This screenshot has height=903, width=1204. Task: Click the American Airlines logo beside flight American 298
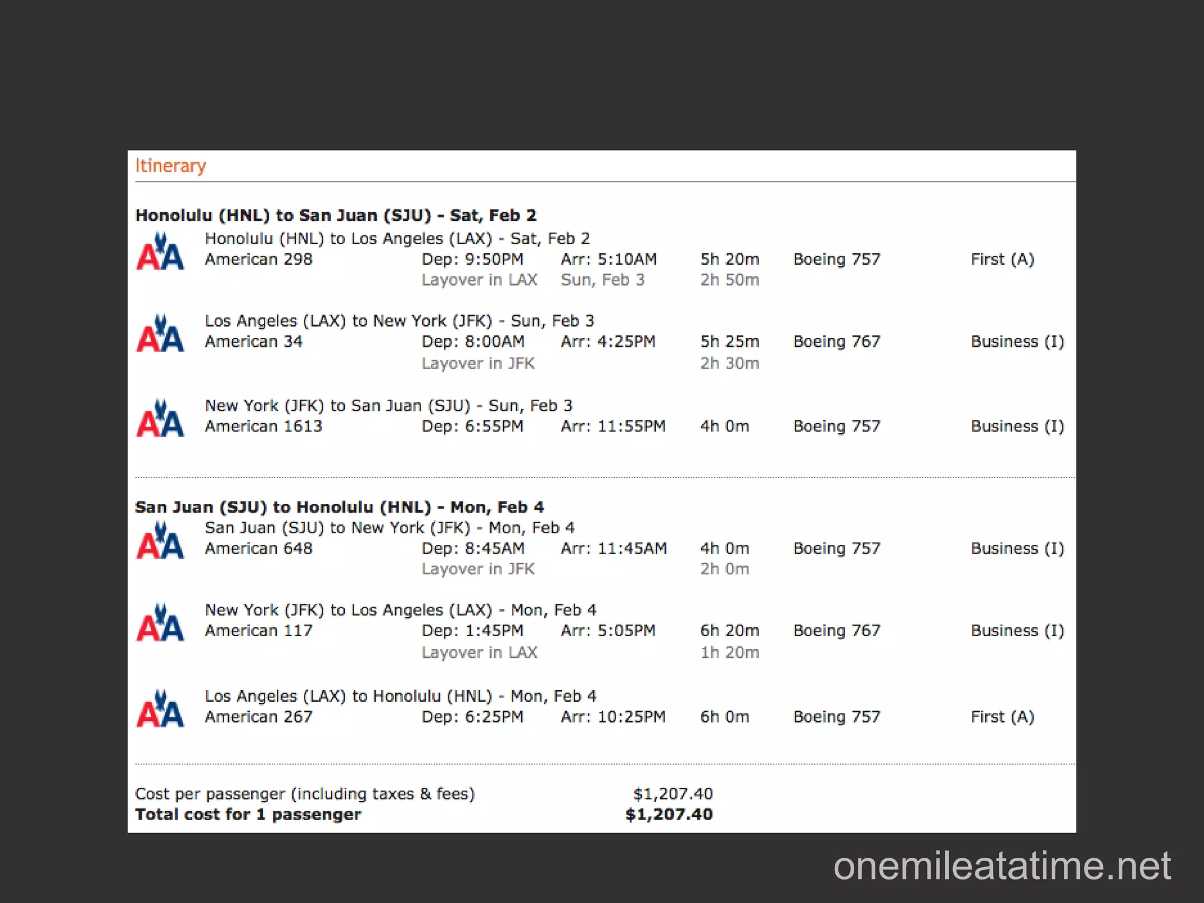[x=160, y=251]
